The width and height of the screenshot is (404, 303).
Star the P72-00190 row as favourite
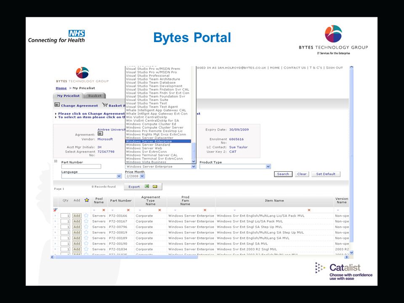click(x=86, y=244)
